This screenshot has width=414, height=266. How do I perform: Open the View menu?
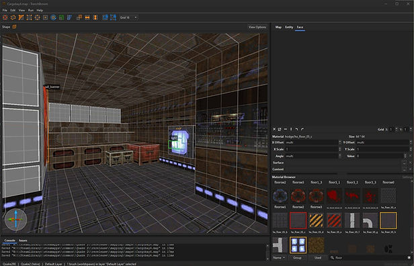tap(22, 10)
